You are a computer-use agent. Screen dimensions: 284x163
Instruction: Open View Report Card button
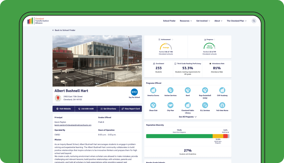point(131,109)
